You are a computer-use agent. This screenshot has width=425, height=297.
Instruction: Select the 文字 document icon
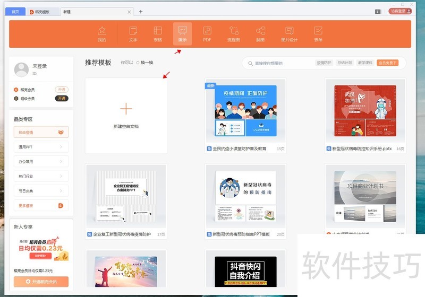[133, 31]
